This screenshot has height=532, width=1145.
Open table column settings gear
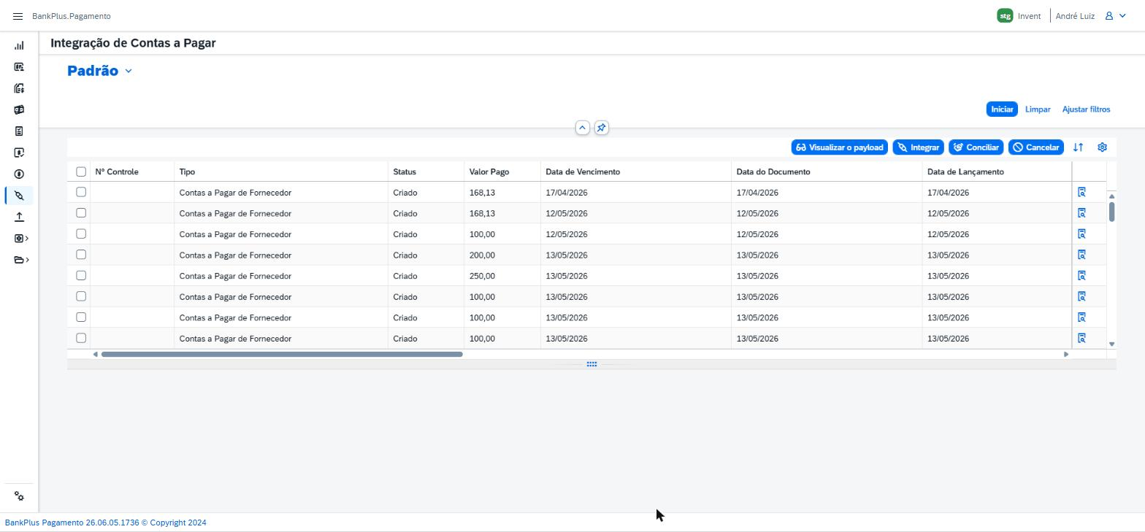(1102, 147)
